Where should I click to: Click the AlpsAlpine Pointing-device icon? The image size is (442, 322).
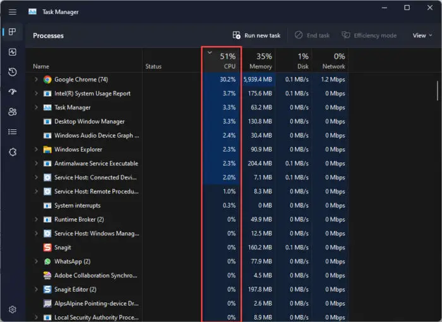click(x=47, y=304)
